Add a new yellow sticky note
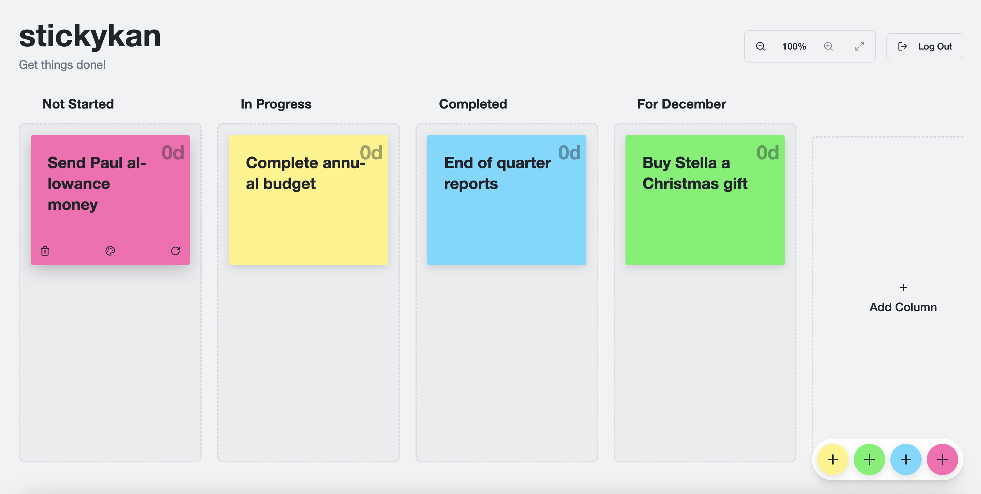Image resolution: width=981 pixels, height=494 pixels. pos(833,459)
